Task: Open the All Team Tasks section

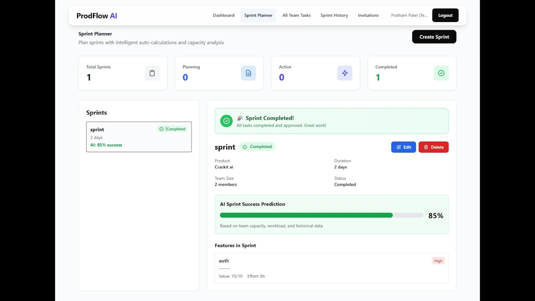Action: pyautogui.click(x=296, y=15)
